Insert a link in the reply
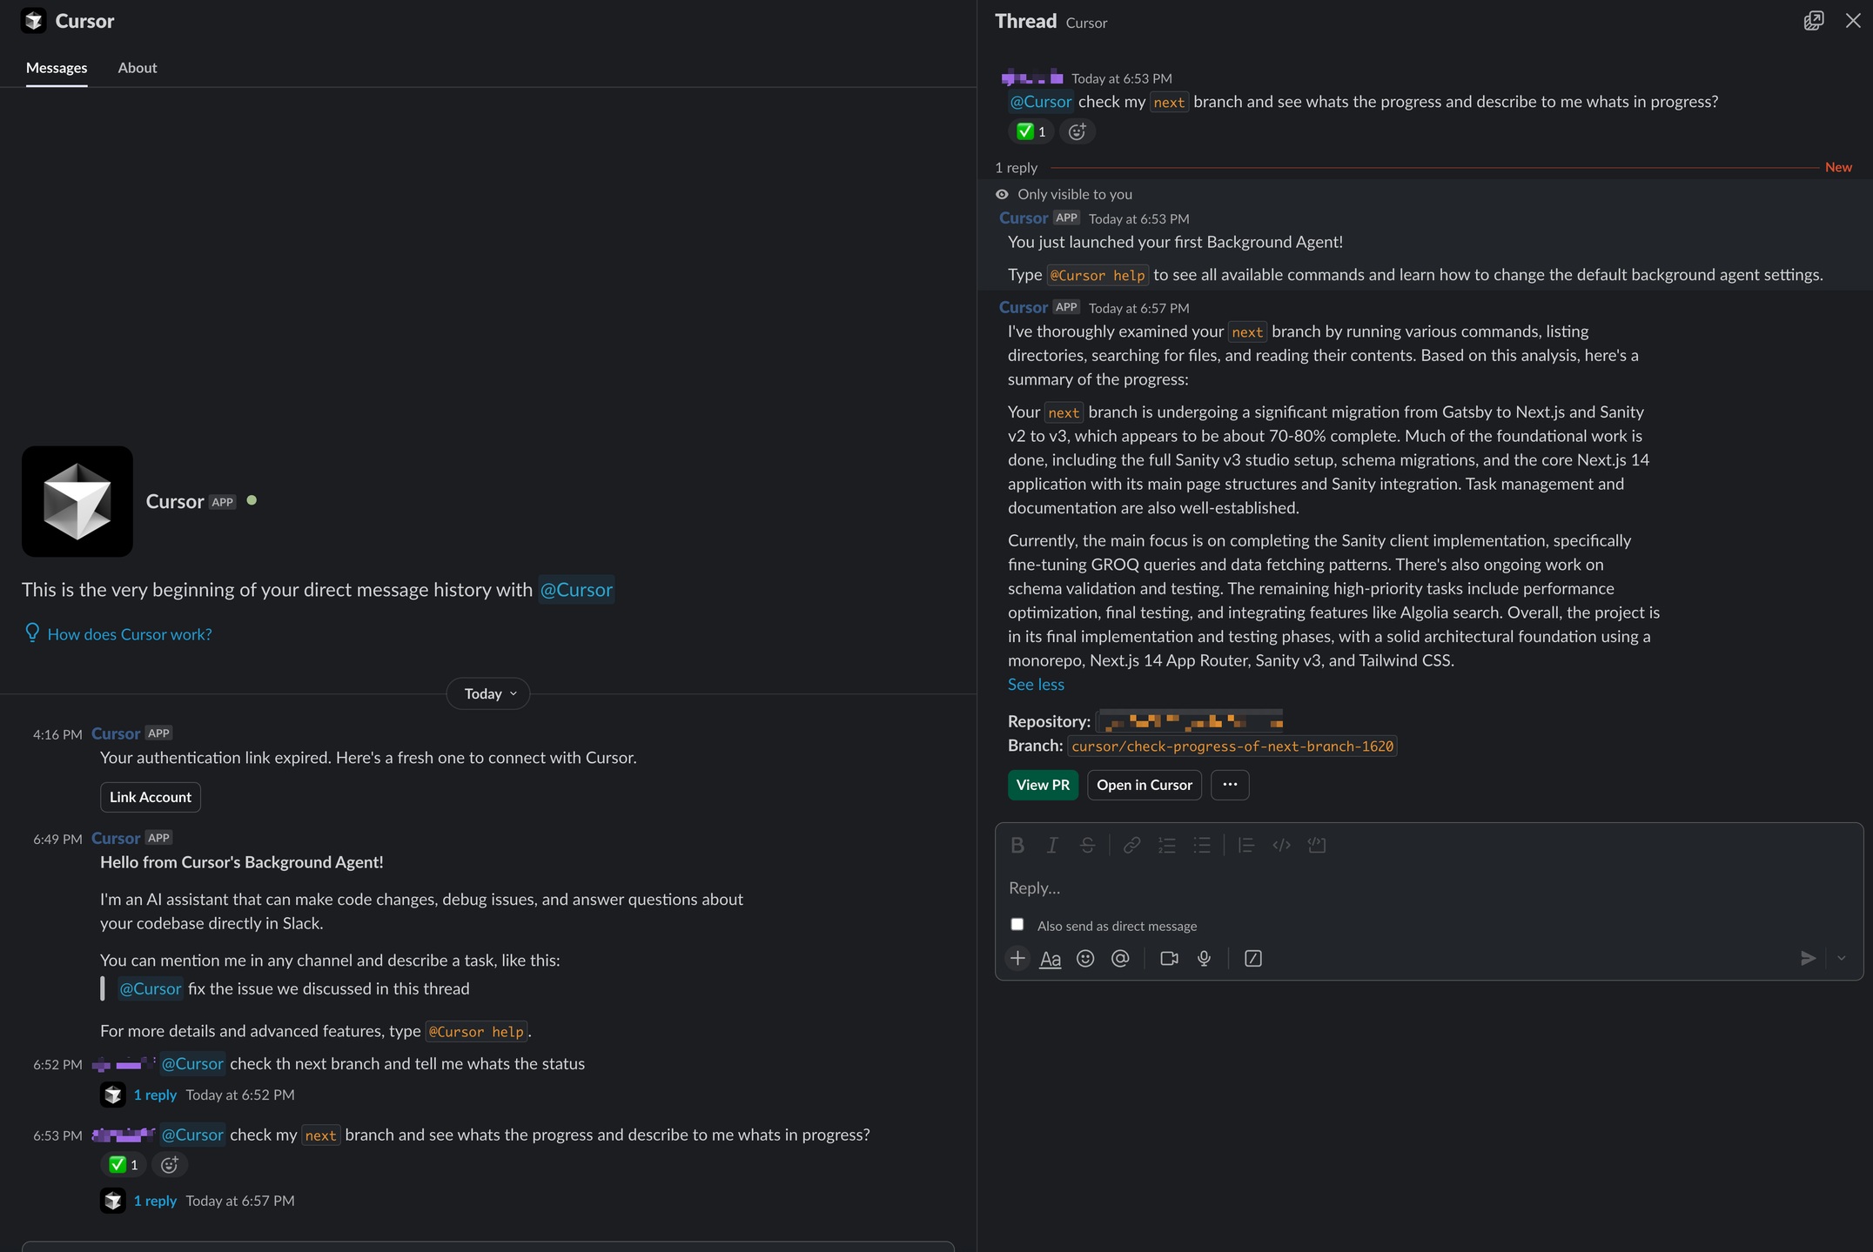Viewport: 1873px width, 1252px height. pos(1131,845)
